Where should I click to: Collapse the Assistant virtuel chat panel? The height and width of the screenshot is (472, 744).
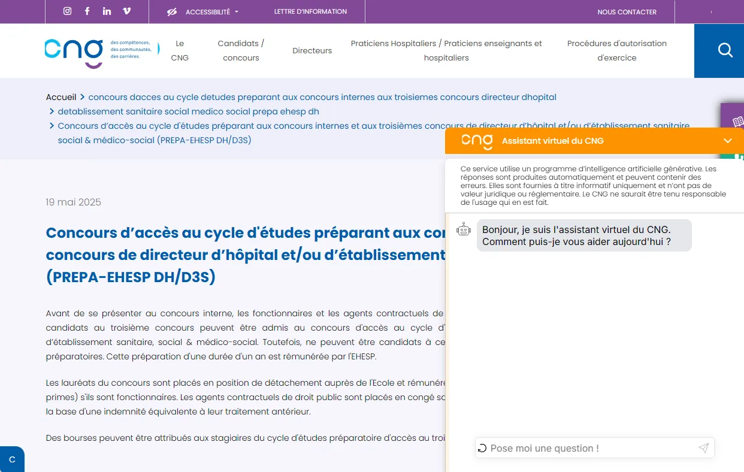pyautogui.click(x=727, y=141)
